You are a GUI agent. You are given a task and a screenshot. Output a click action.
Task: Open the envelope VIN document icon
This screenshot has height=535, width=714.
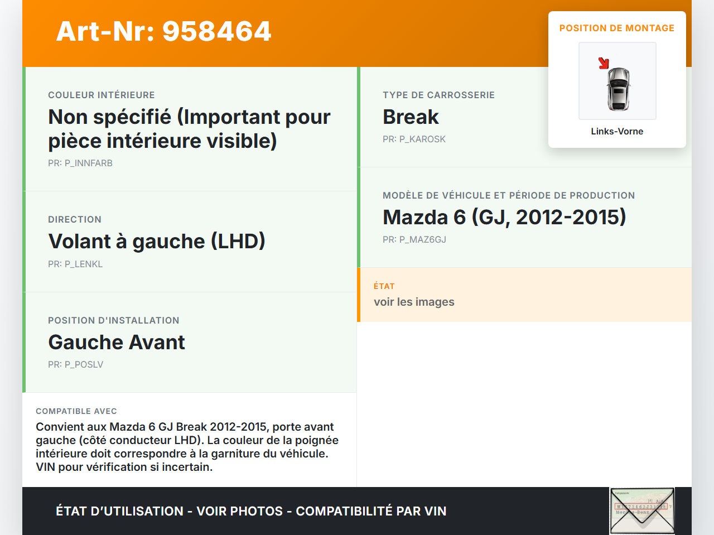point(642,510)
